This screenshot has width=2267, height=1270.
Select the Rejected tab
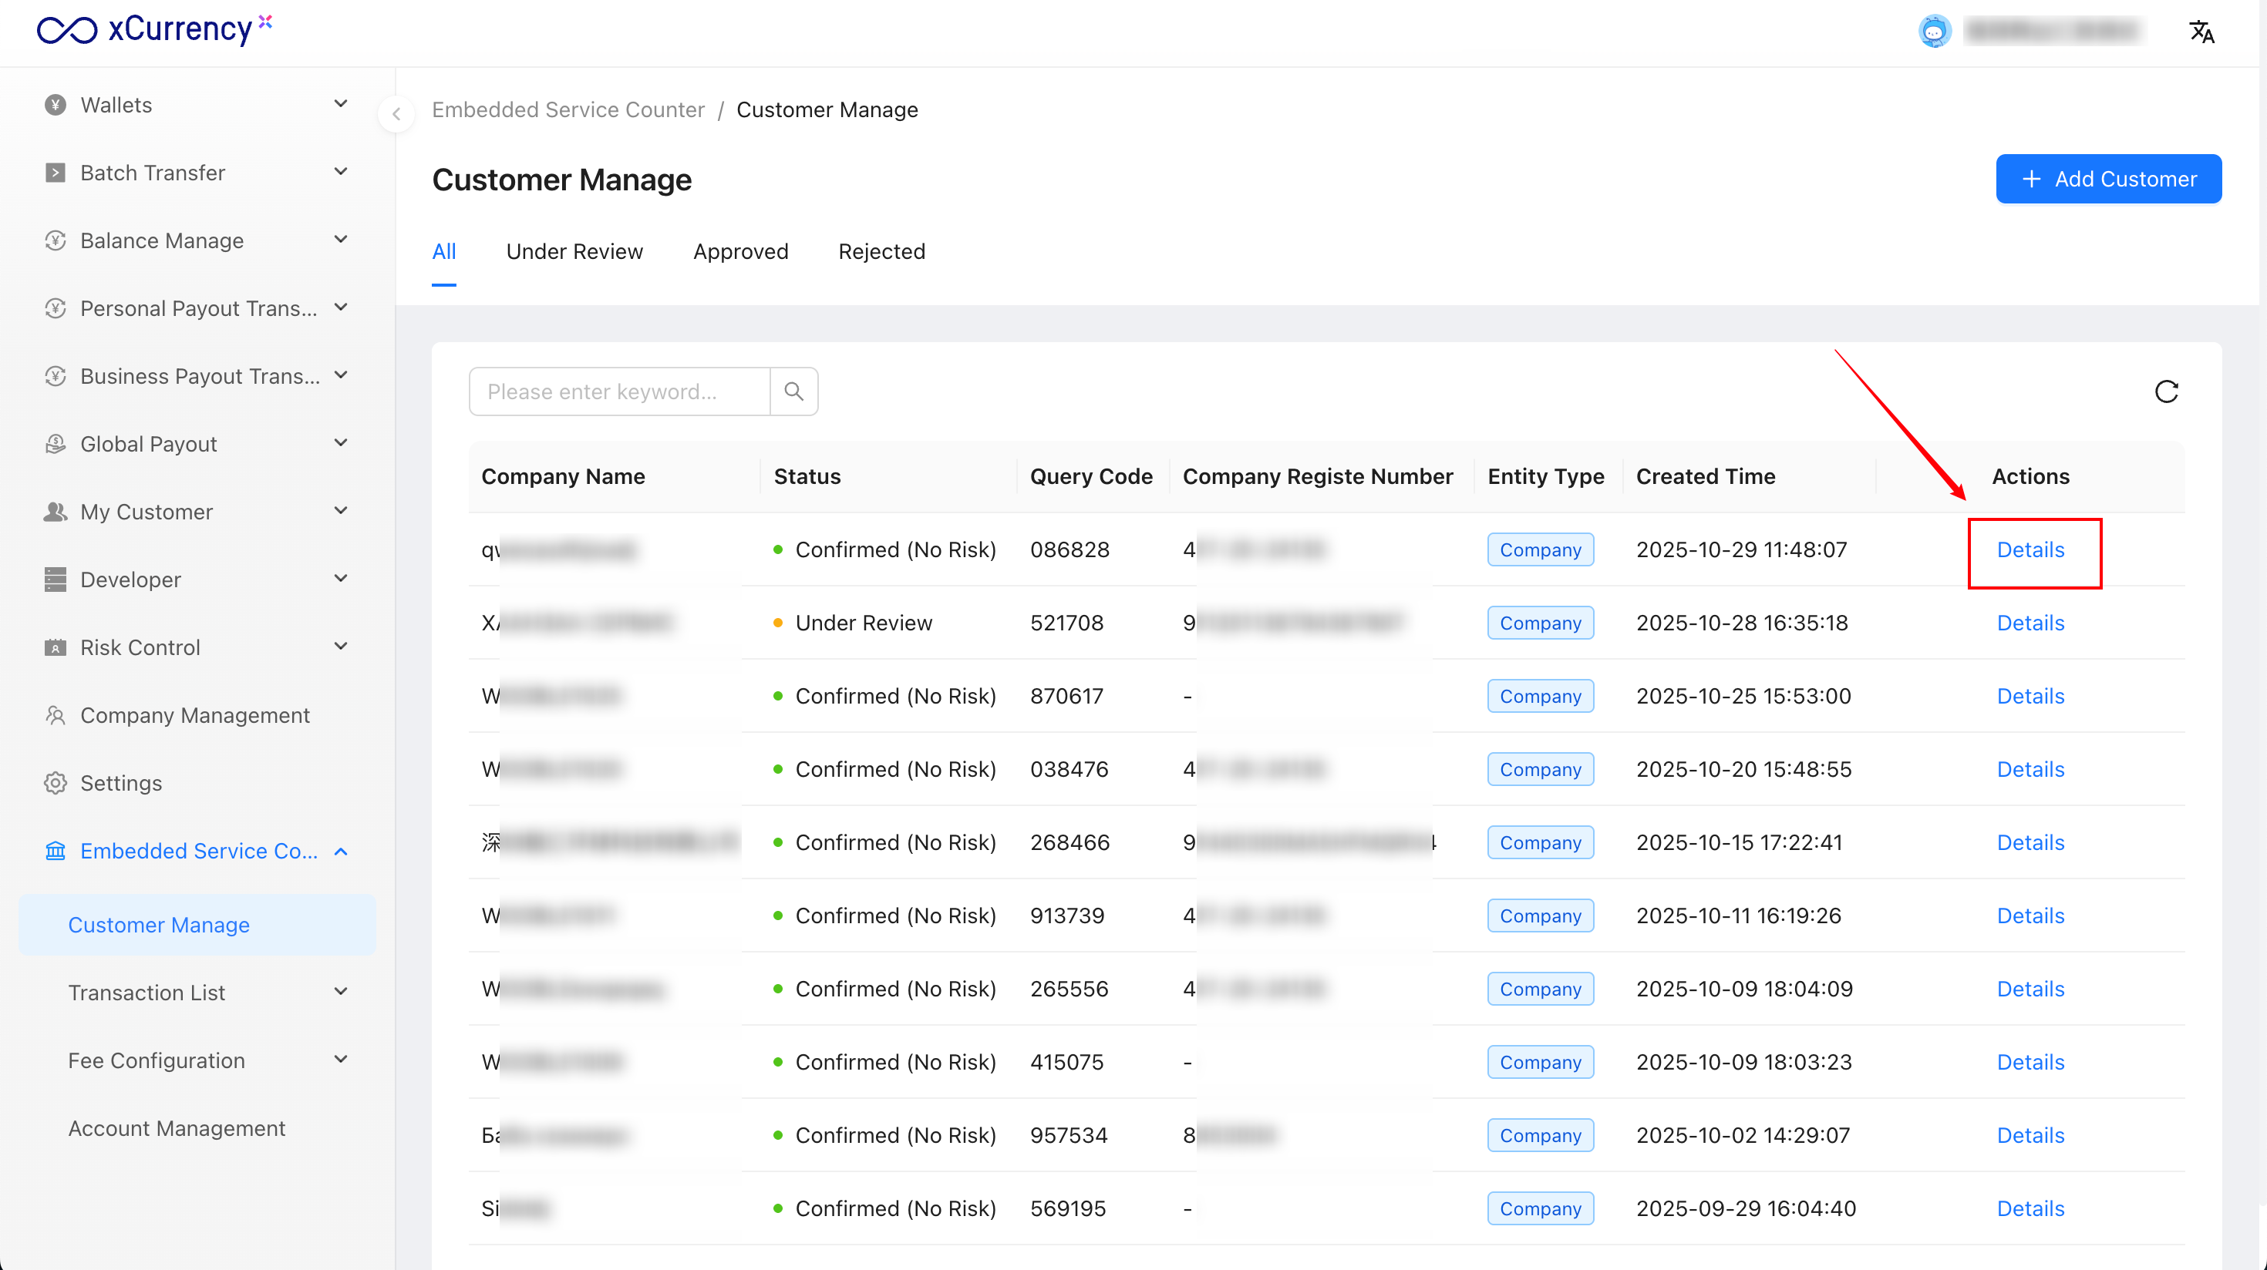tap(881, 251)
